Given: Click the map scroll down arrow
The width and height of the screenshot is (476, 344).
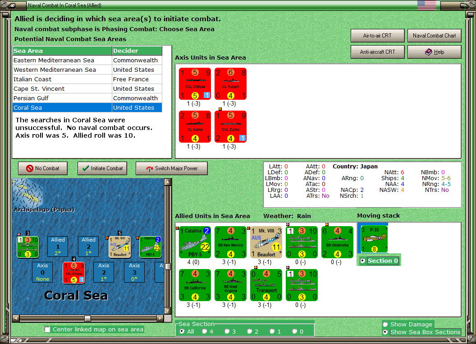Looking at the screenshot, I should pos(168,311).
